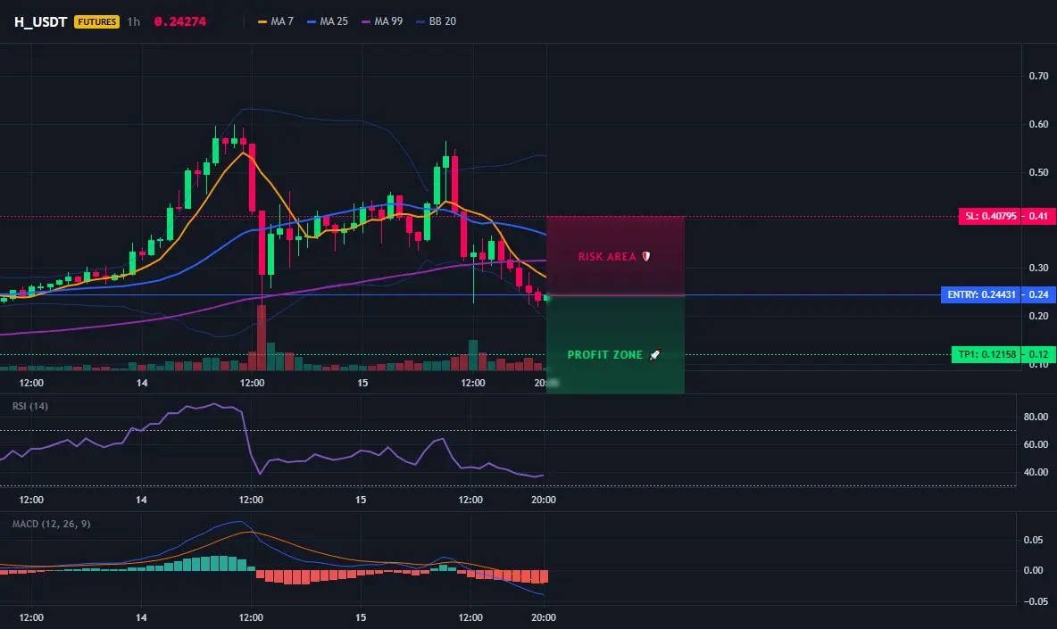Click the ENTRY: 0.24431 price label
Image resolution: width=1057 pixels, height=629 pixels.
[x=981, y=294]
